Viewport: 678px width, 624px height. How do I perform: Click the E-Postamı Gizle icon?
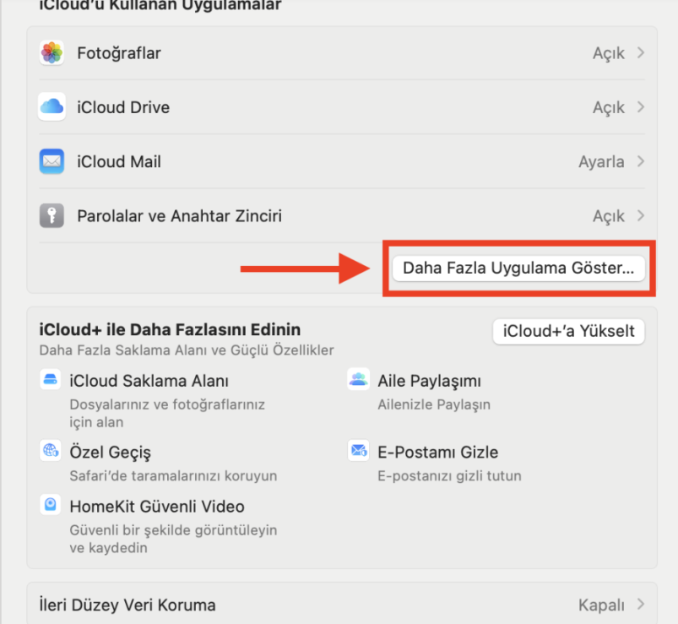point(358,452)
